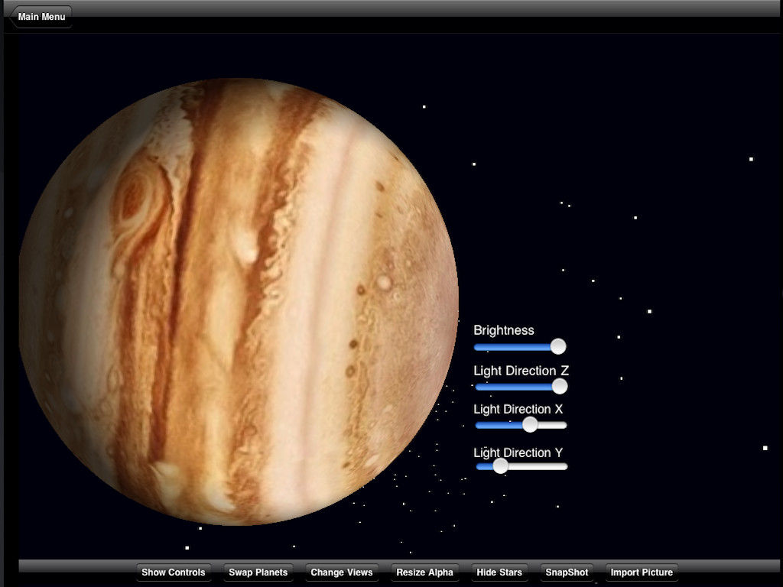Click the Light Direction Y slider knob
The image size is (783, 587).
pos(500,466)
